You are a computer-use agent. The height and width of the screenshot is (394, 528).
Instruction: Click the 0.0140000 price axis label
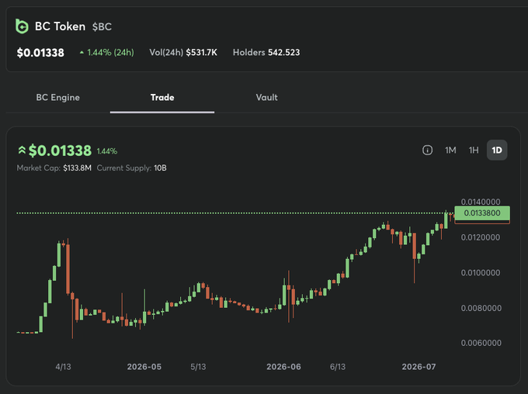(x=481, y=202)
